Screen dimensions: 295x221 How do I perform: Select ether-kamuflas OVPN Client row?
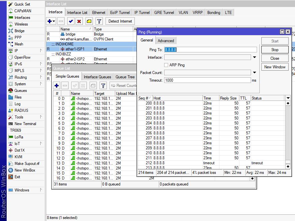point(92,39)
